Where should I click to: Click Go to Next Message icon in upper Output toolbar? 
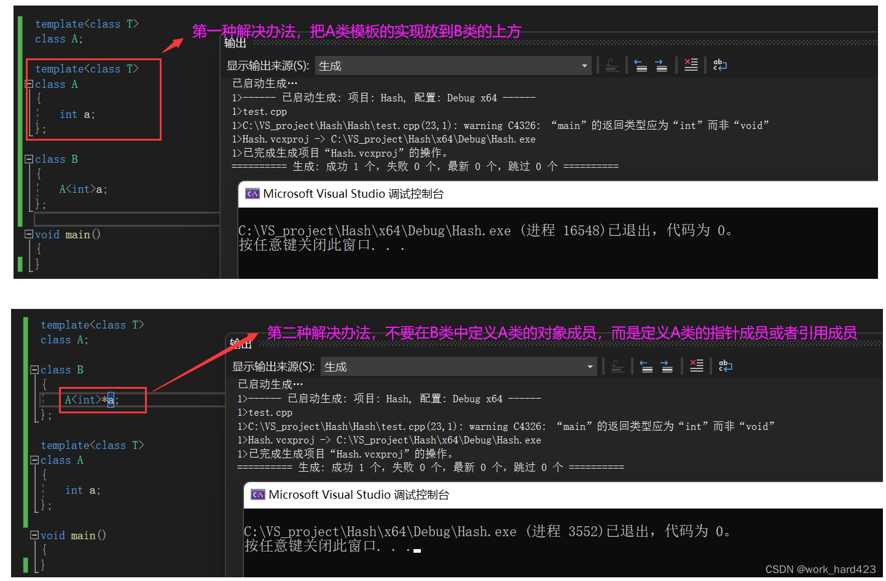point(661,66)
